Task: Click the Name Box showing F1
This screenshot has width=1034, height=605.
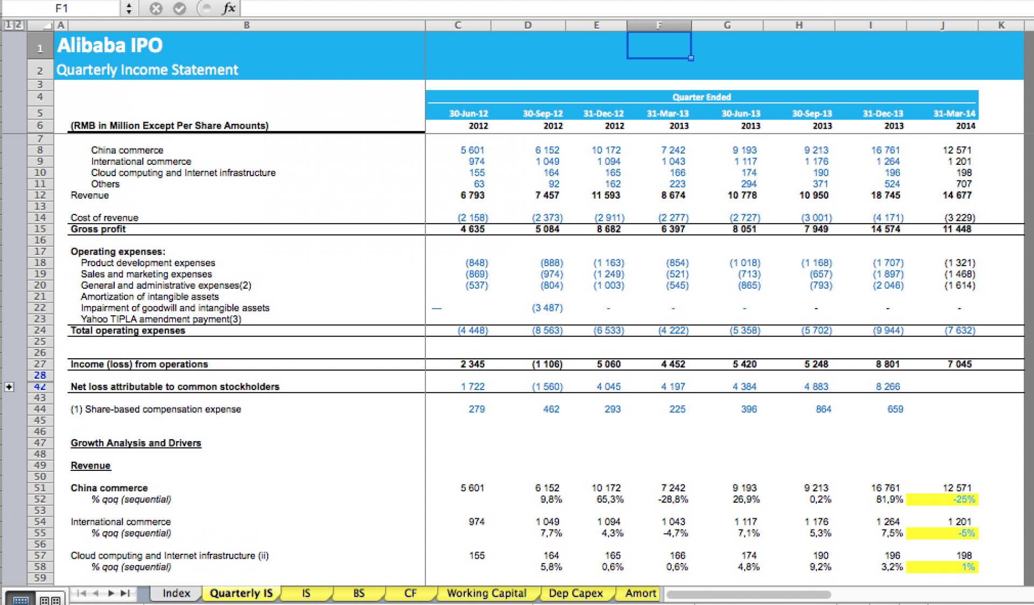Action: [61, 8]
